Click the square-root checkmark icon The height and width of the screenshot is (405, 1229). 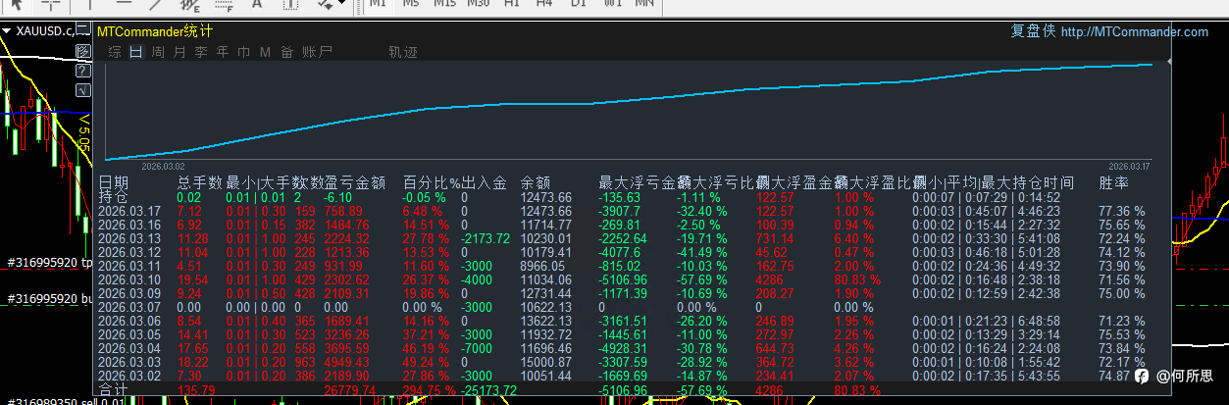click(83, 90)
